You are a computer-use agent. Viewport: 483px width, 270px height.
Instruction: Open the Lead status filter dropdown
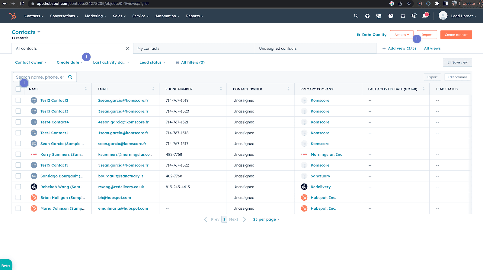[x=152, y=62]
